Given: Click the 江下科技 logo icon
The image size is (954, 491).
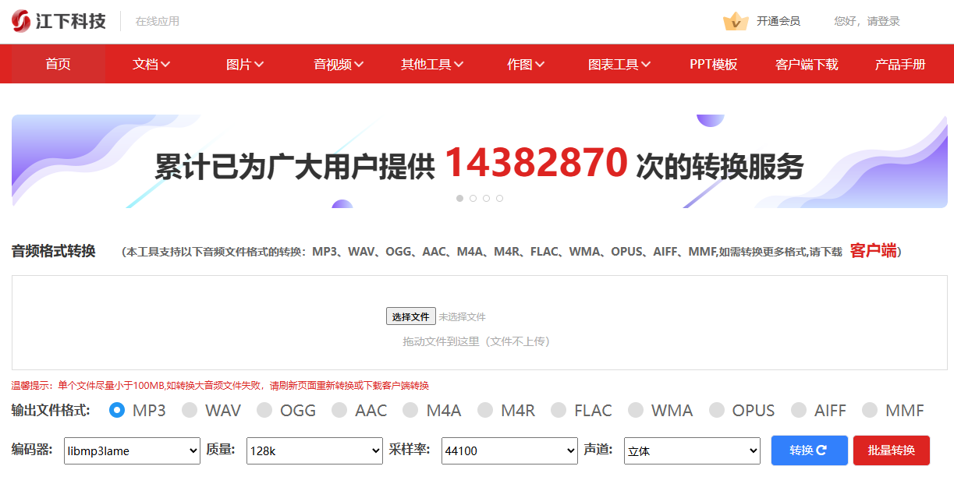Looking at the screenshot, I should click(22, 21).
